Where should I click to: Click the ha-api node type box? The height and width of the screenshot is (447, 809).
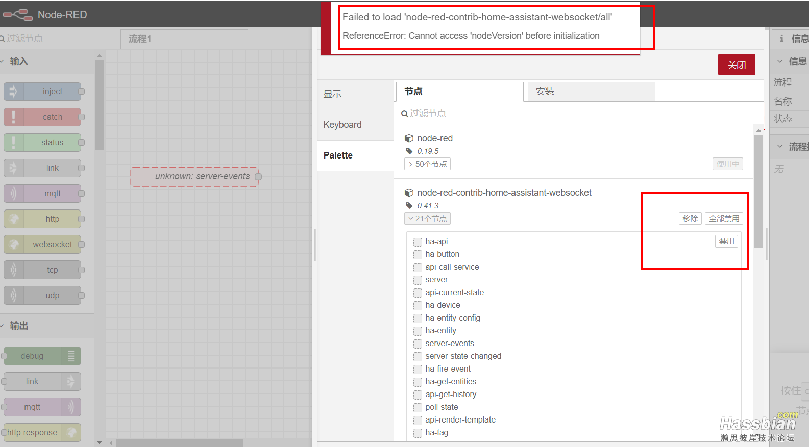(x=418, y=242)
